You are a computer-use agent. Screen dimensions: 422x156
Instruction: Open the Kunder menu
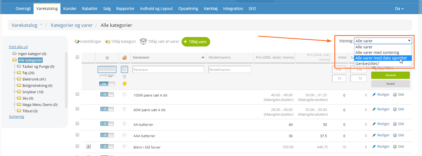(70, 9)
